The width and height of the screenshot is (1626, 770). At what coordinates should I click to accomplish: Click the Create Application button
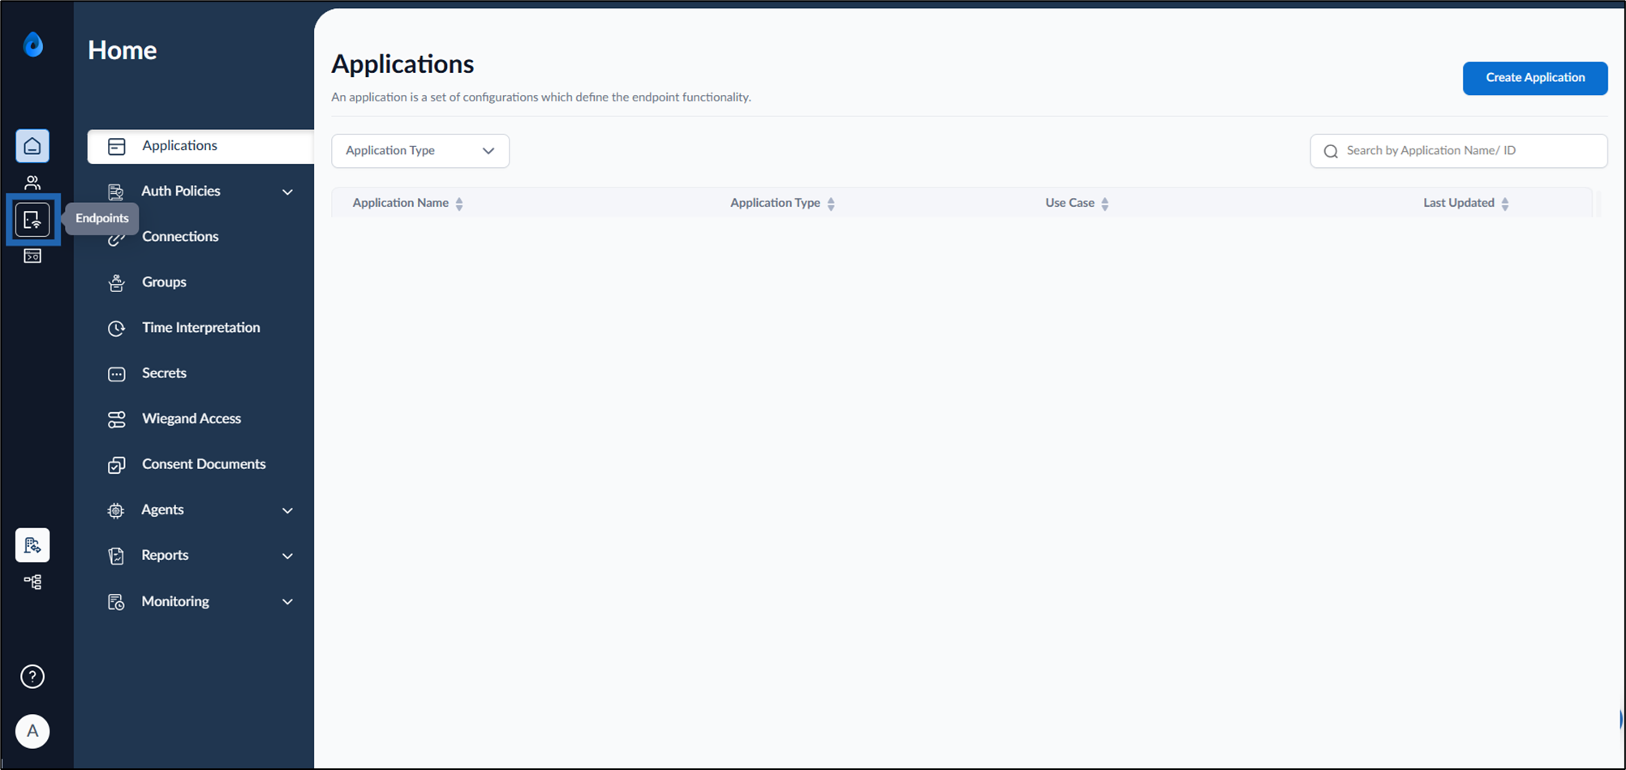[1535, 78]
